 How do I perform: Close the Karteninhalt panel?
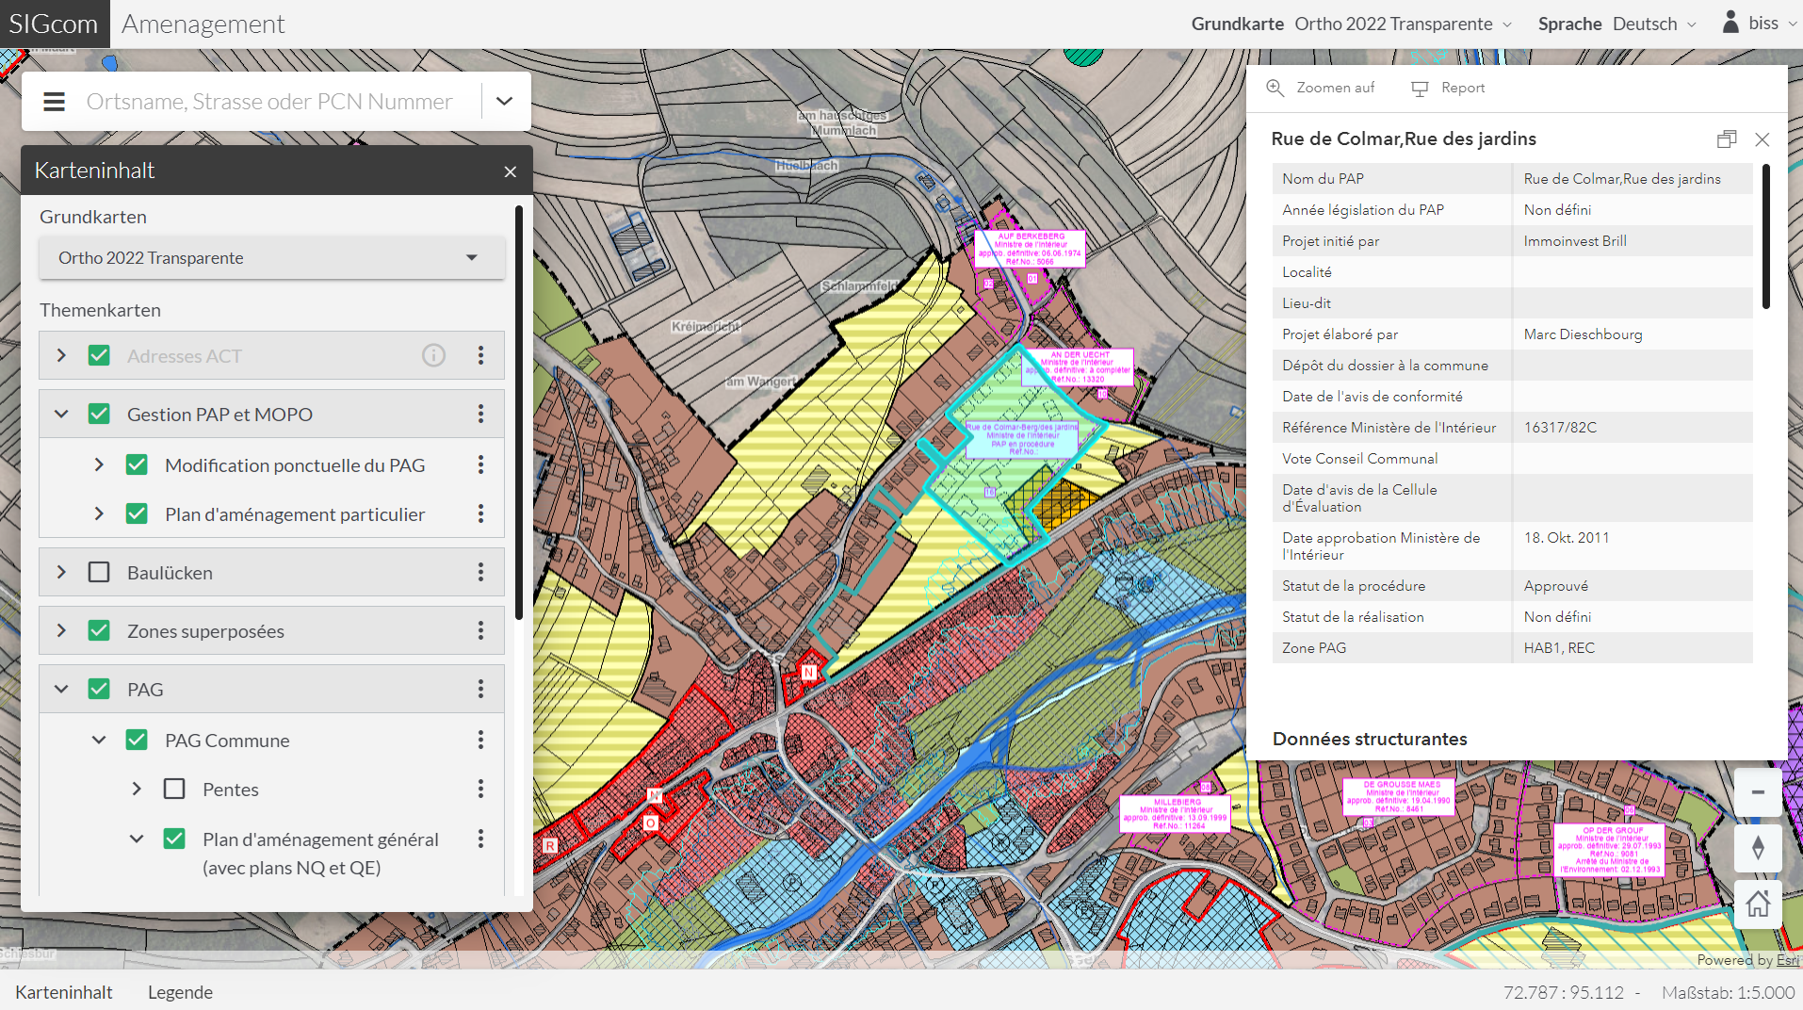[x=511, y=171]
